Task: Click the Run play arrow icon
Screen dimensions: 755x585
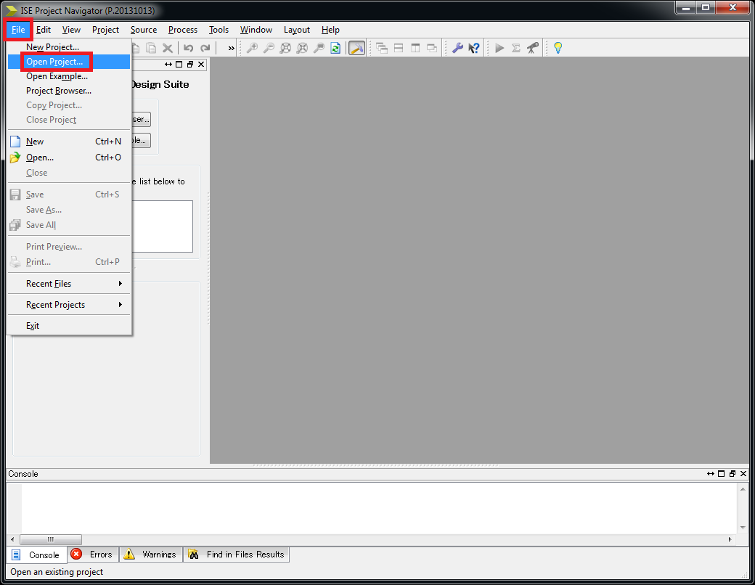Action: (499, 48)
